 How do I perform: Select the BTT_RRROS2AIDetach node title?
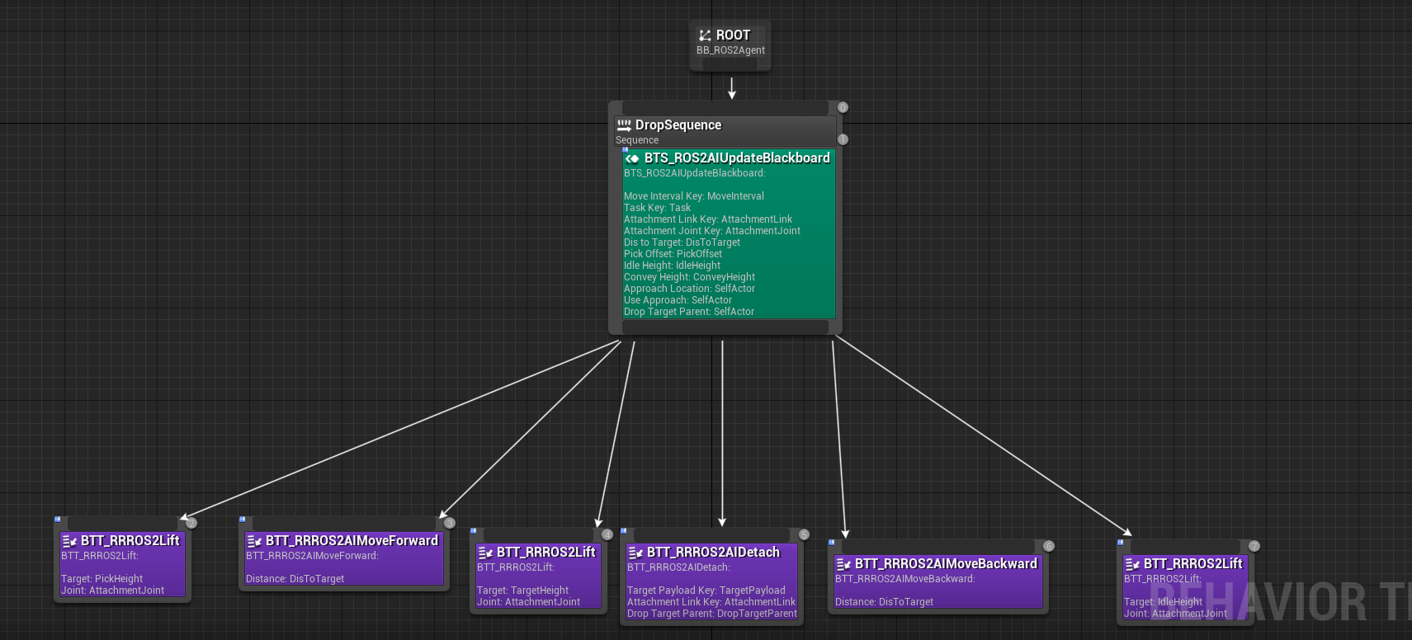(x=713, y=553)
